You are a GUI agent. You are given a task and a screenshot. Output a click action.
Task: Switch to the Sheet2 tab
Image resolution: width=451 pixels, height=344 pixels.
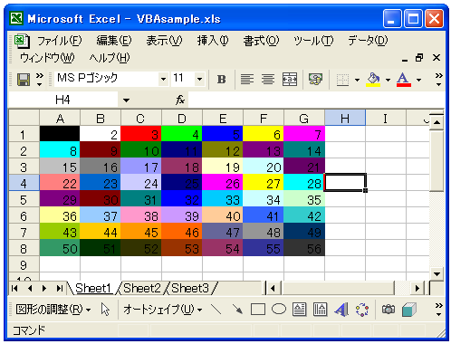point(142,289)
